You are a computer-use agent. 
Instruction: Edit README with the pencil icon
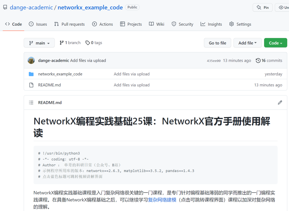click(x=280, y=102)
